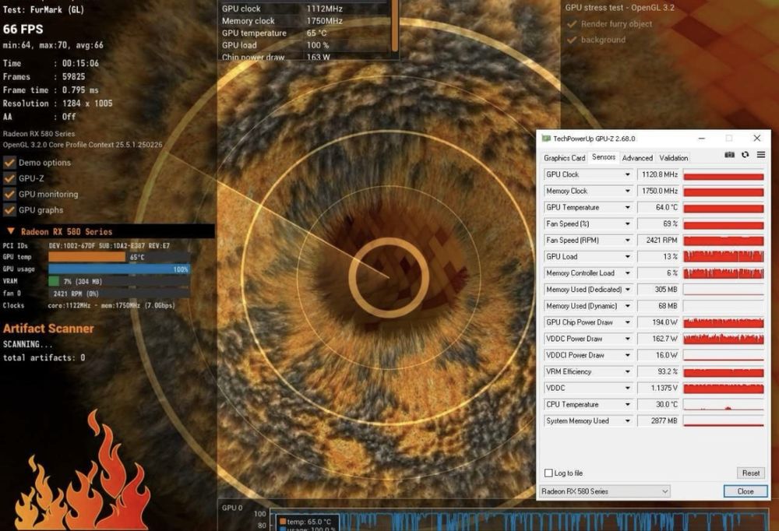The image size is (779, 531).
Task: Click the 305 MB Memory Used value
Action: click(659, 290)
